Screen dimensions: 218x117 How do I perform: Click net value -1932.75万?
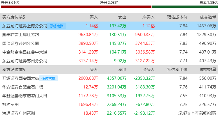[x=144, y=96]
